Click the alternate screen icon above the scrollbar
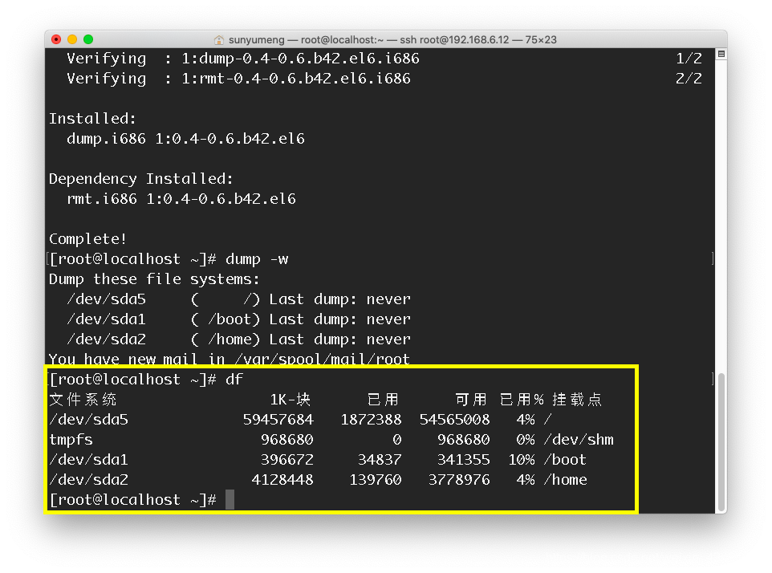Viewport: 772px width, 573px height. pos(721,54)
